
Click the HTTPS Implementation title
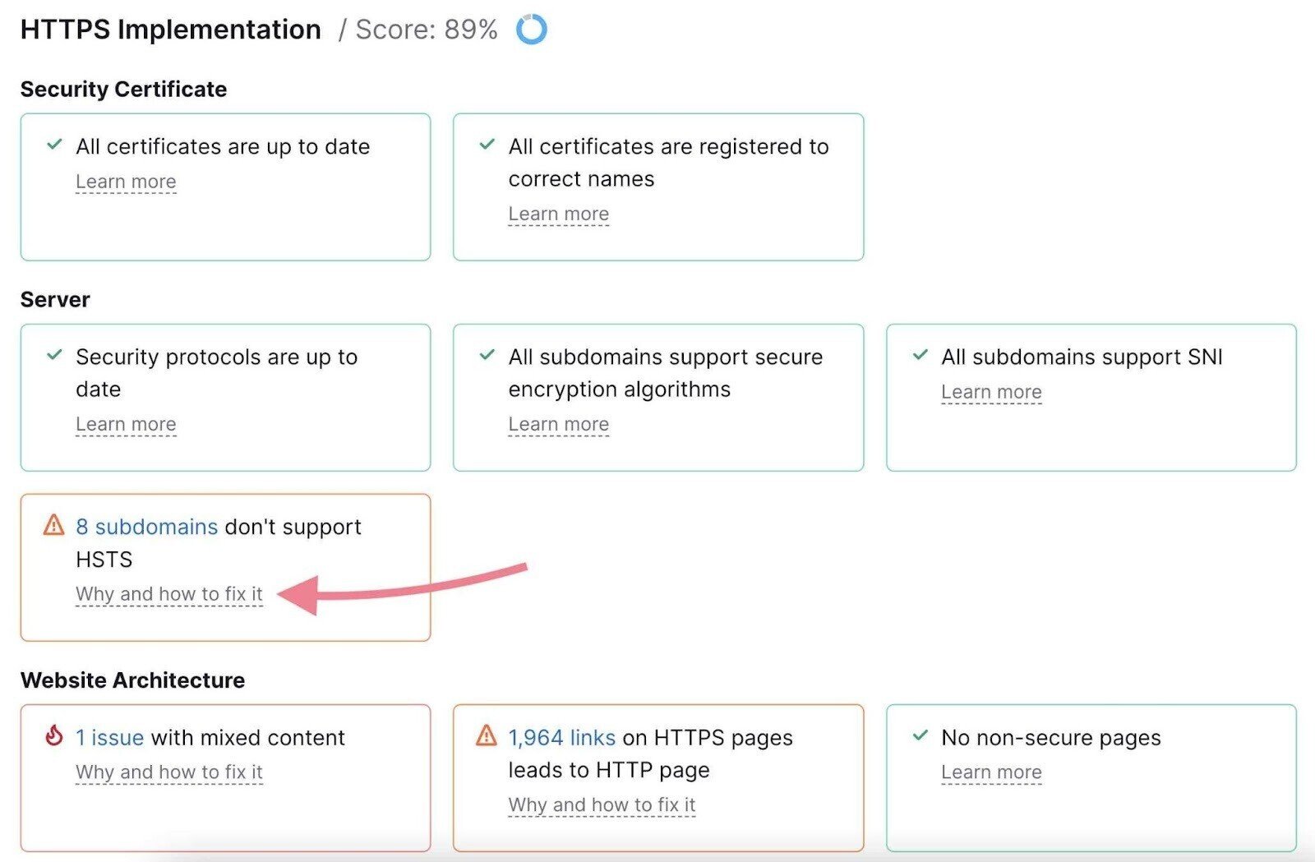pyautogui.click(x=171, y=29)
